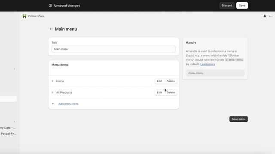Viewport: 275px width, 154px height.
Task: Edit the All Products menu item
Action: [159, 92]
